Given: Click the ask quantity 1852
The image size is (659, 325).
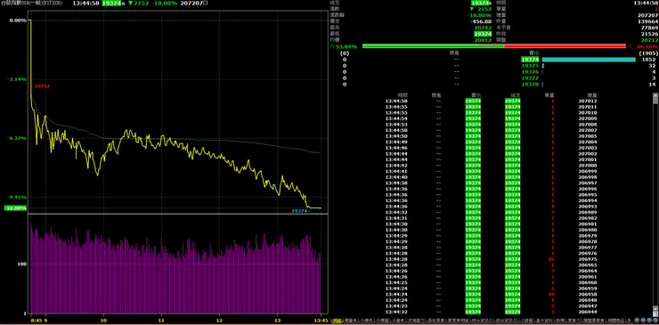Looking at the screenshot, I should point(648,60).
